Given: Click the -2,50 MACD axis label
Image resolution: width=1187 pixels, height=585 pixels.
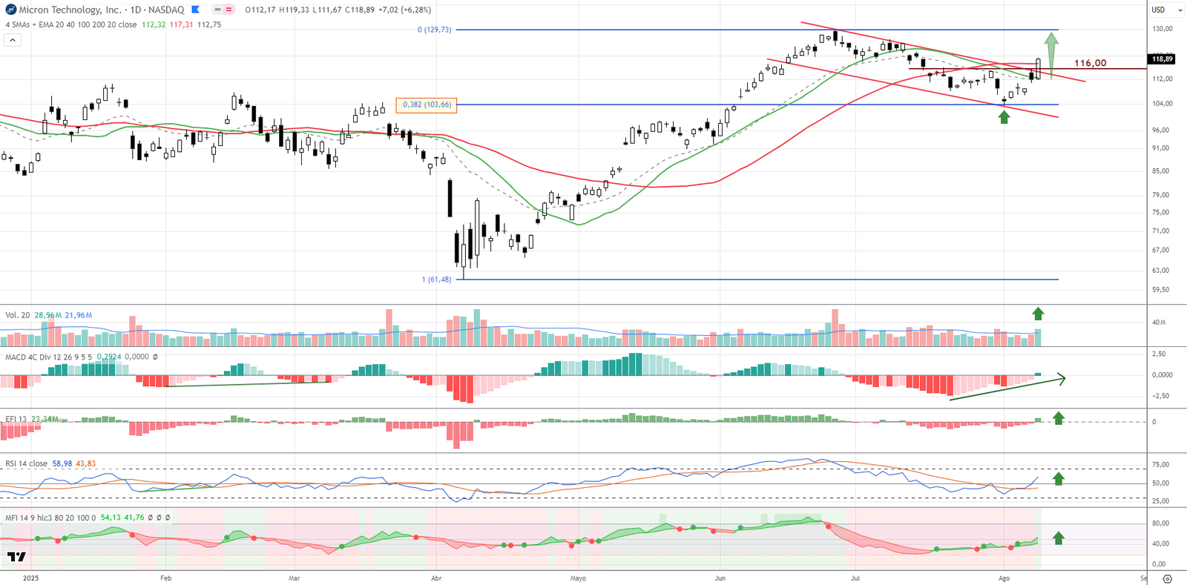Looking at the screenshot, I should tap(1161, 396).
